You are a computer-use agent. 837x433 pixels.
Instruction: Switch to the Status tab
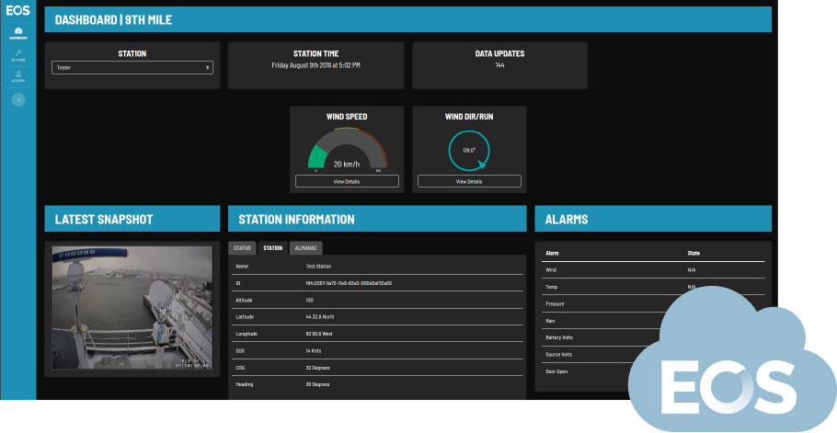[242, 247]
